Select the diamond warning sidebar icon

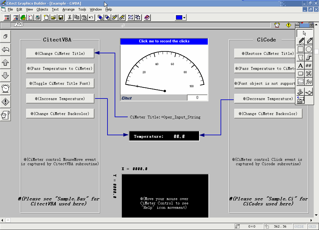pos(5,102)
